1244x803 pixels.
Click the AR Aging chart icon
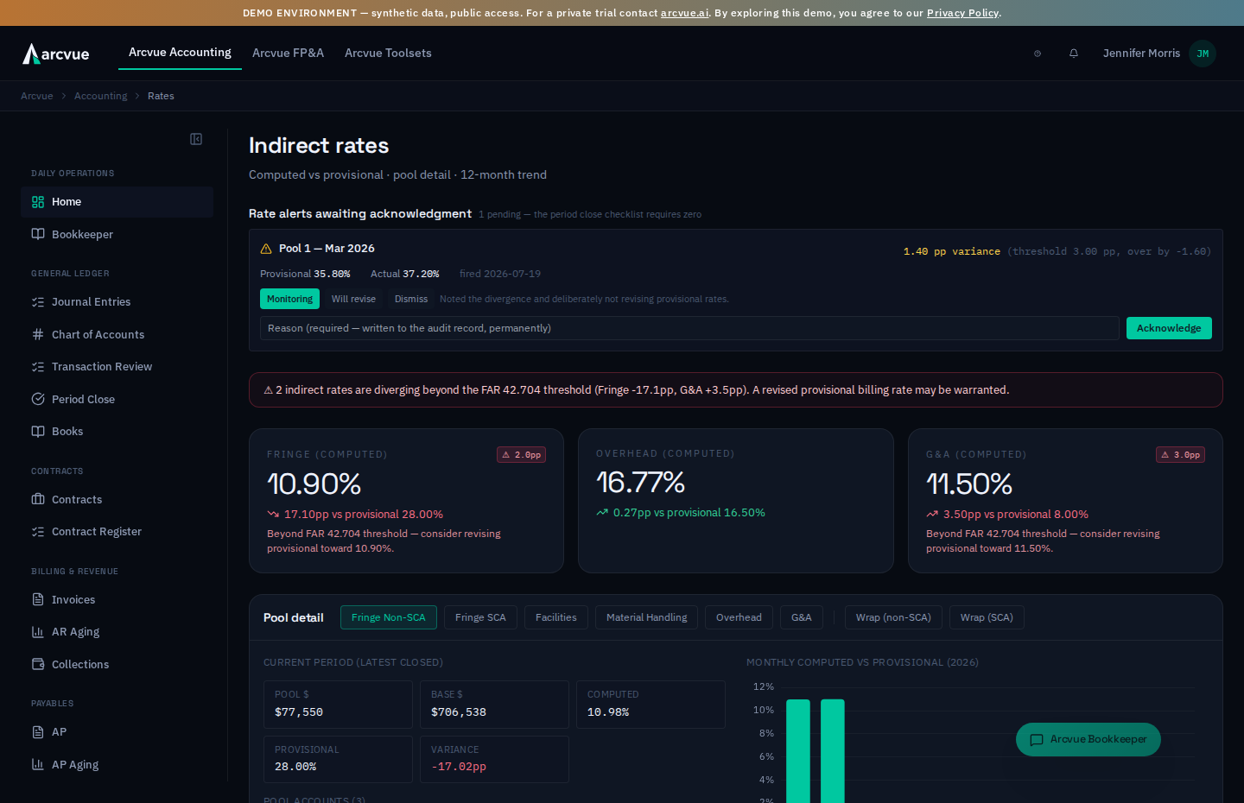pyautogui.click(x=38, y=632)
